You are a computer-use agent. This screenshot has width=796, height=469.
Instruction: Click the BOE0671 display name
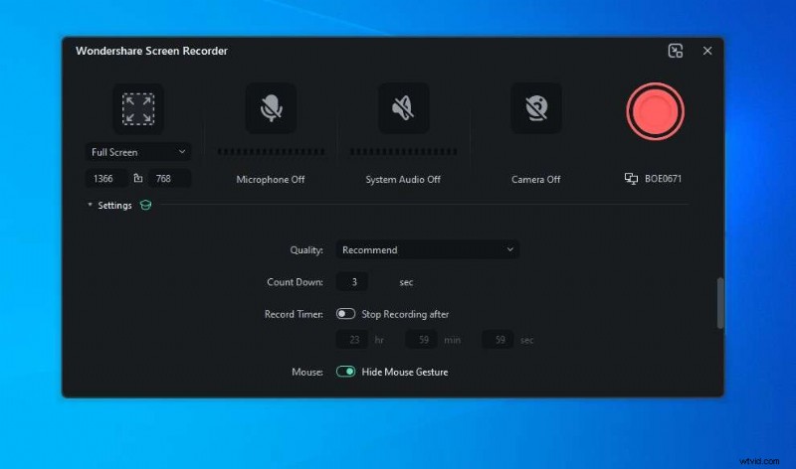(x=663, y=179)
